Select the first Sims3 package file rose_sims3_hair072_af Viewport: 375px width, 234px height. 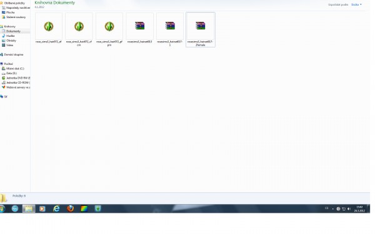pyautogui.click(x=49, y=28)
